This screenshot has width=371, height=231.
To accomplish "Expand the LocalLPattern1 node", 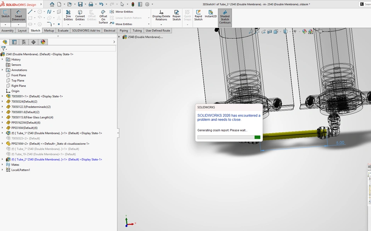I will click(2, 170).
